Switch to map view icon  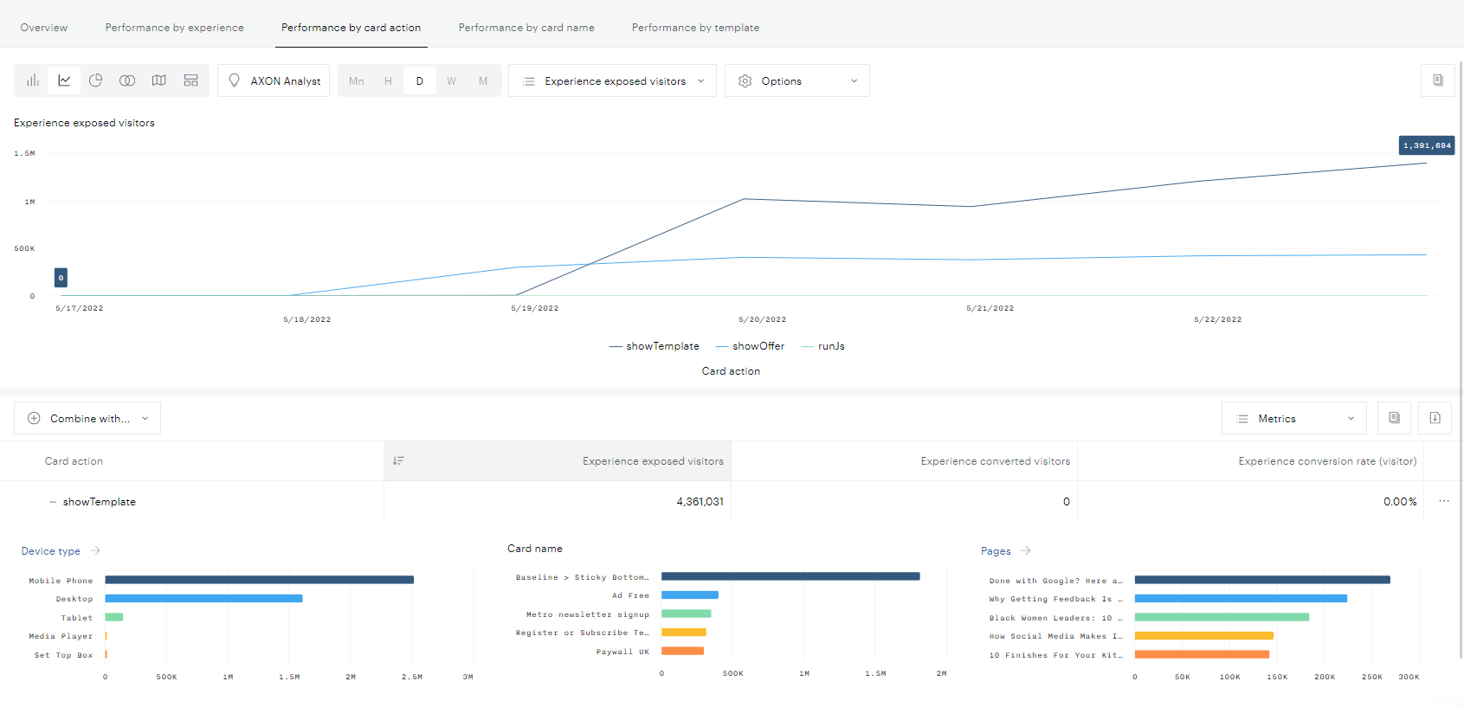coord(159,80)
